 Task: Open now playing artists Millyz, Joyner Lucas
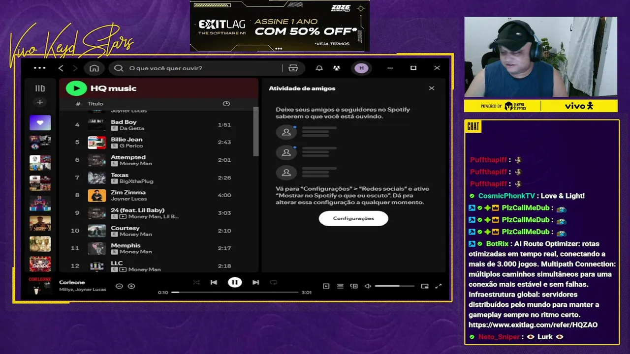[83, 290]
